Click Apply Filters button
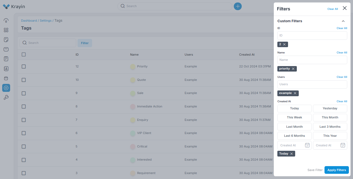Image resolution: width=353 pixels, height=179 pixels. click(337, 170)
